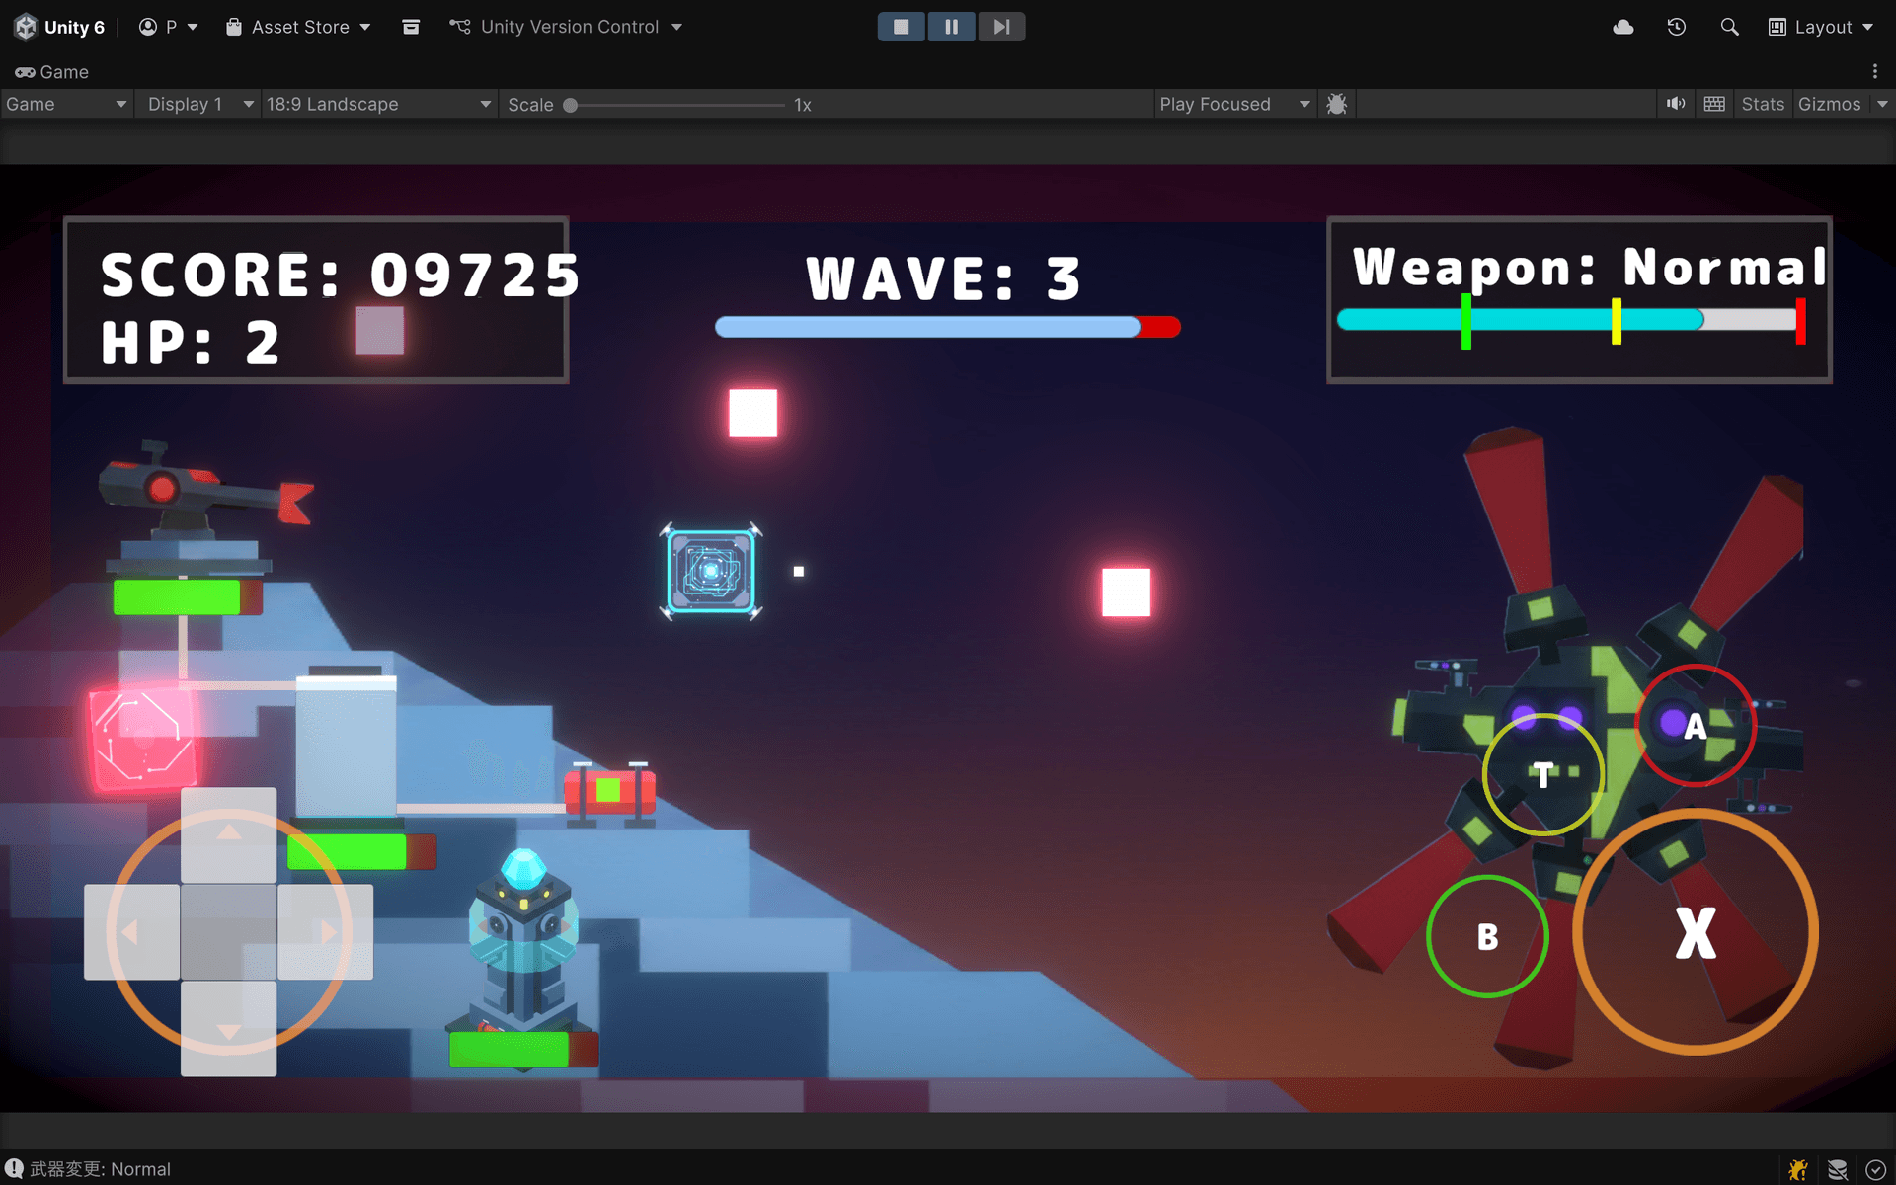Expand the Gizmos dropdown arrow

coord(1882,104)
